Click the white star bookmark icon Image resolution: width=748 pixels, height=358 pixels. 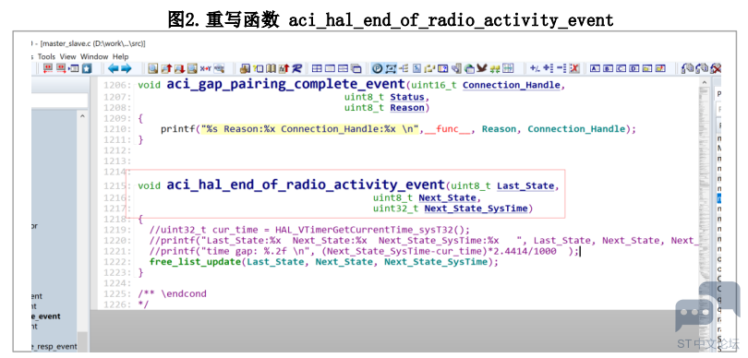point(87,68)
